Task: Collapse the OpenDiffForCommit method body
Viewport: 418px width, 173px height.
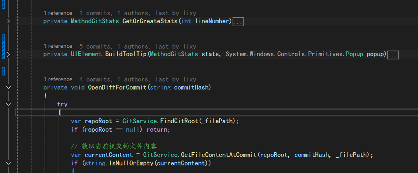Action: 8,87
